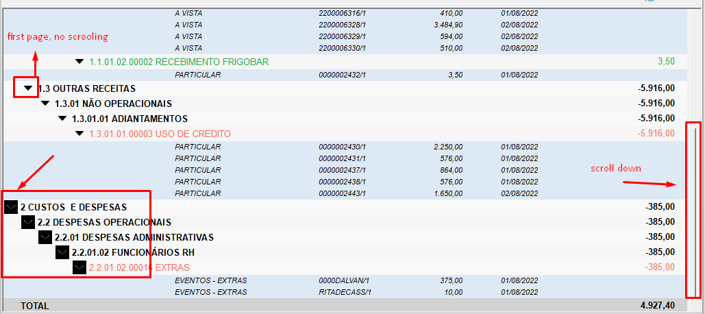Collapse the 1.3.01 NÃO OPERACIONAIS node arrow
This screenshot has width=705, height=314.
click(x=45, y=104)
